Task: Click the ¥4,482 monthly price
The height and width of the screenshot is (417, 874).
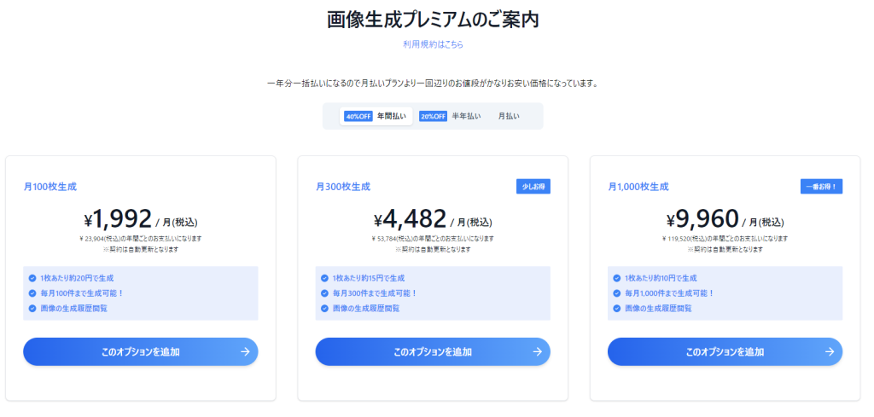Action: [409, 220]
